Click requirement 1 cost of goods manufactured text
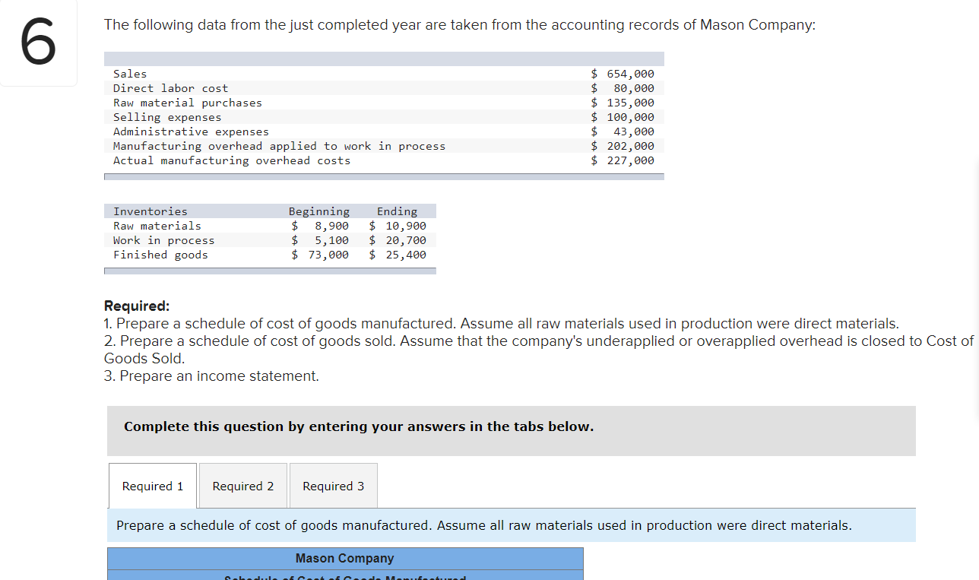This screenshot has width=979, height=580. coord(502,324)
